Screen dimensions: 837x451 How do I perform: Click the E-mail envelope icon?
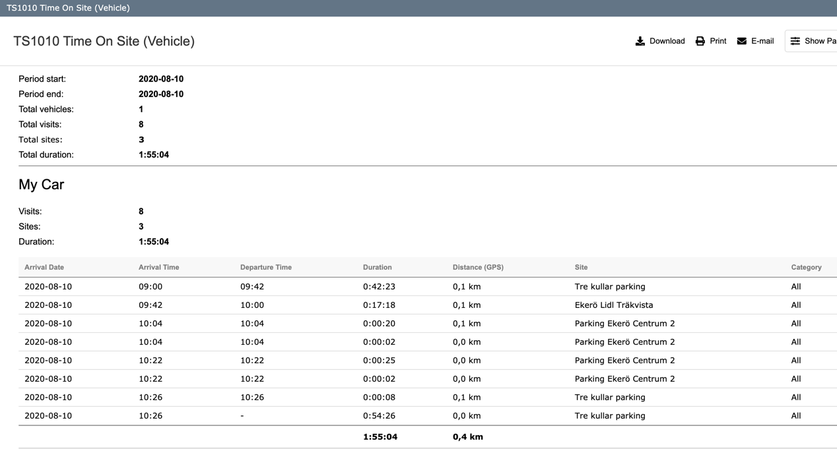742,41
